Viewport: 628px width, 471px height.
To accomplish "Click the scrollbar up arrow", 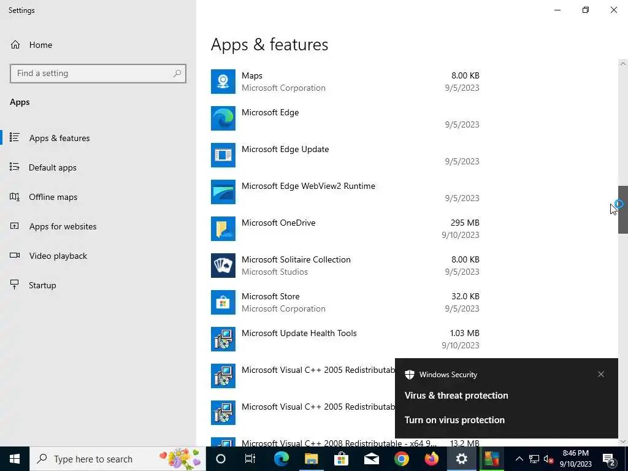I will pos(623,64).
